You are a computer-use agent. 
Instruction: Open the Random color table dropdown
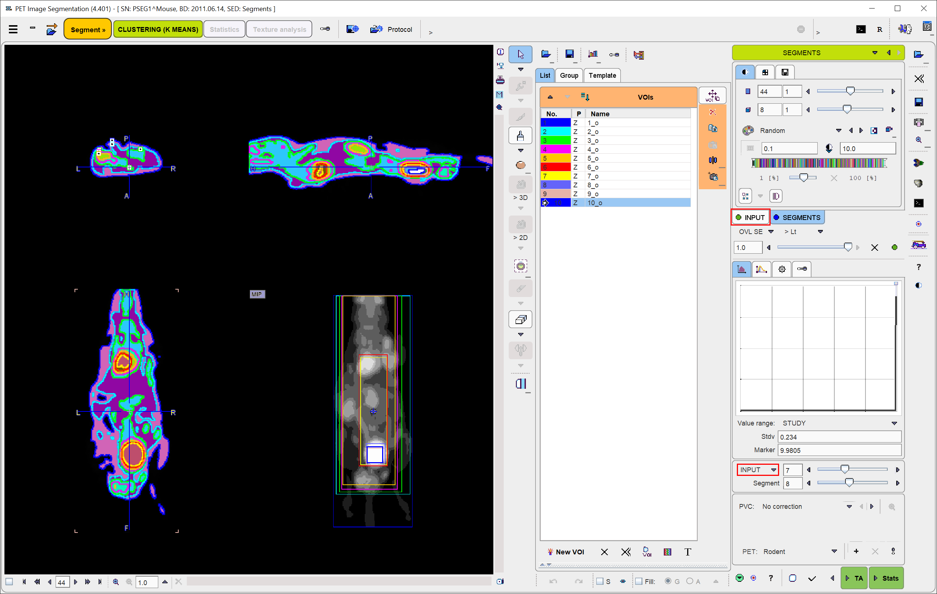838,131
